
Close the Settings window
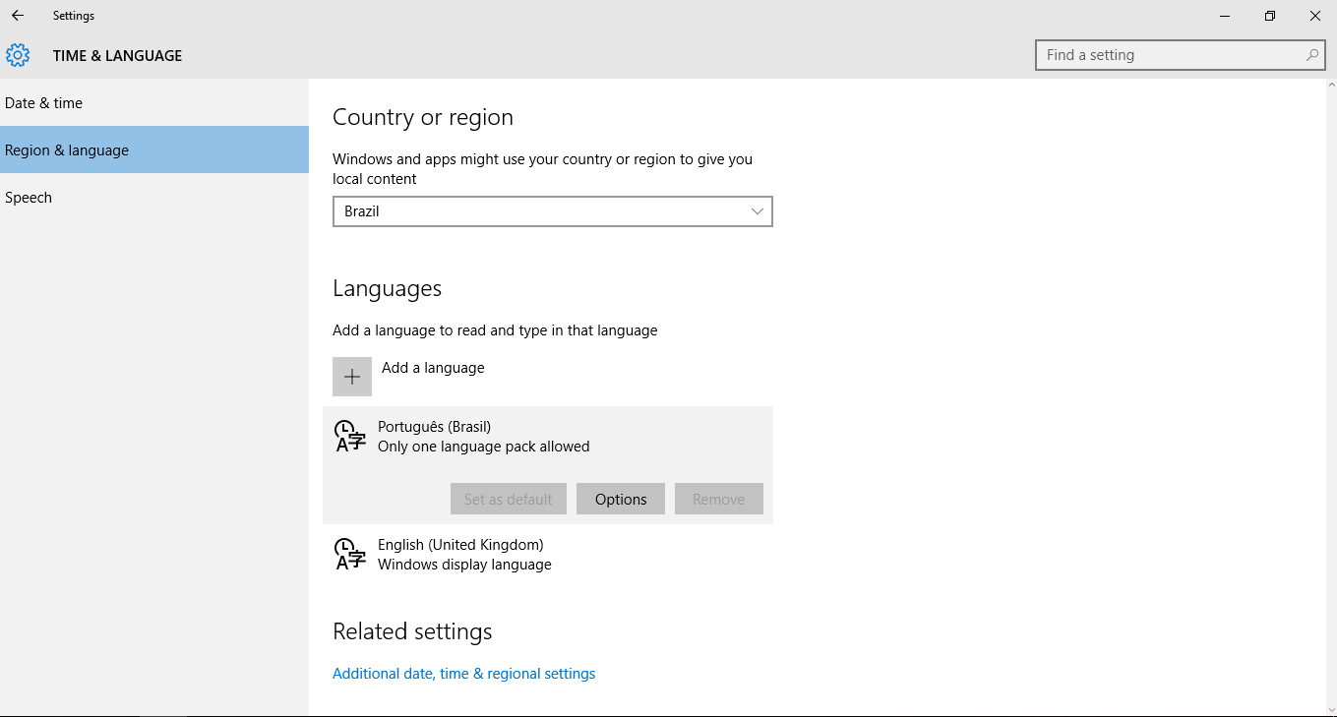tap(1315, 16)
